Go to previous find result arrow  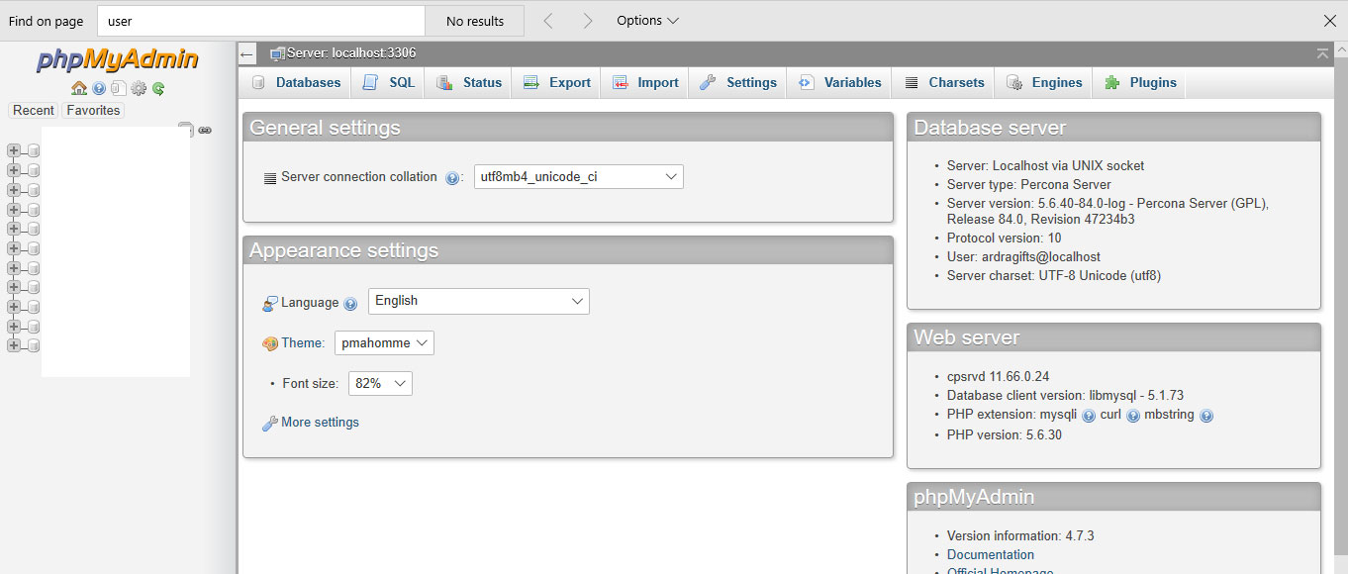548,21
